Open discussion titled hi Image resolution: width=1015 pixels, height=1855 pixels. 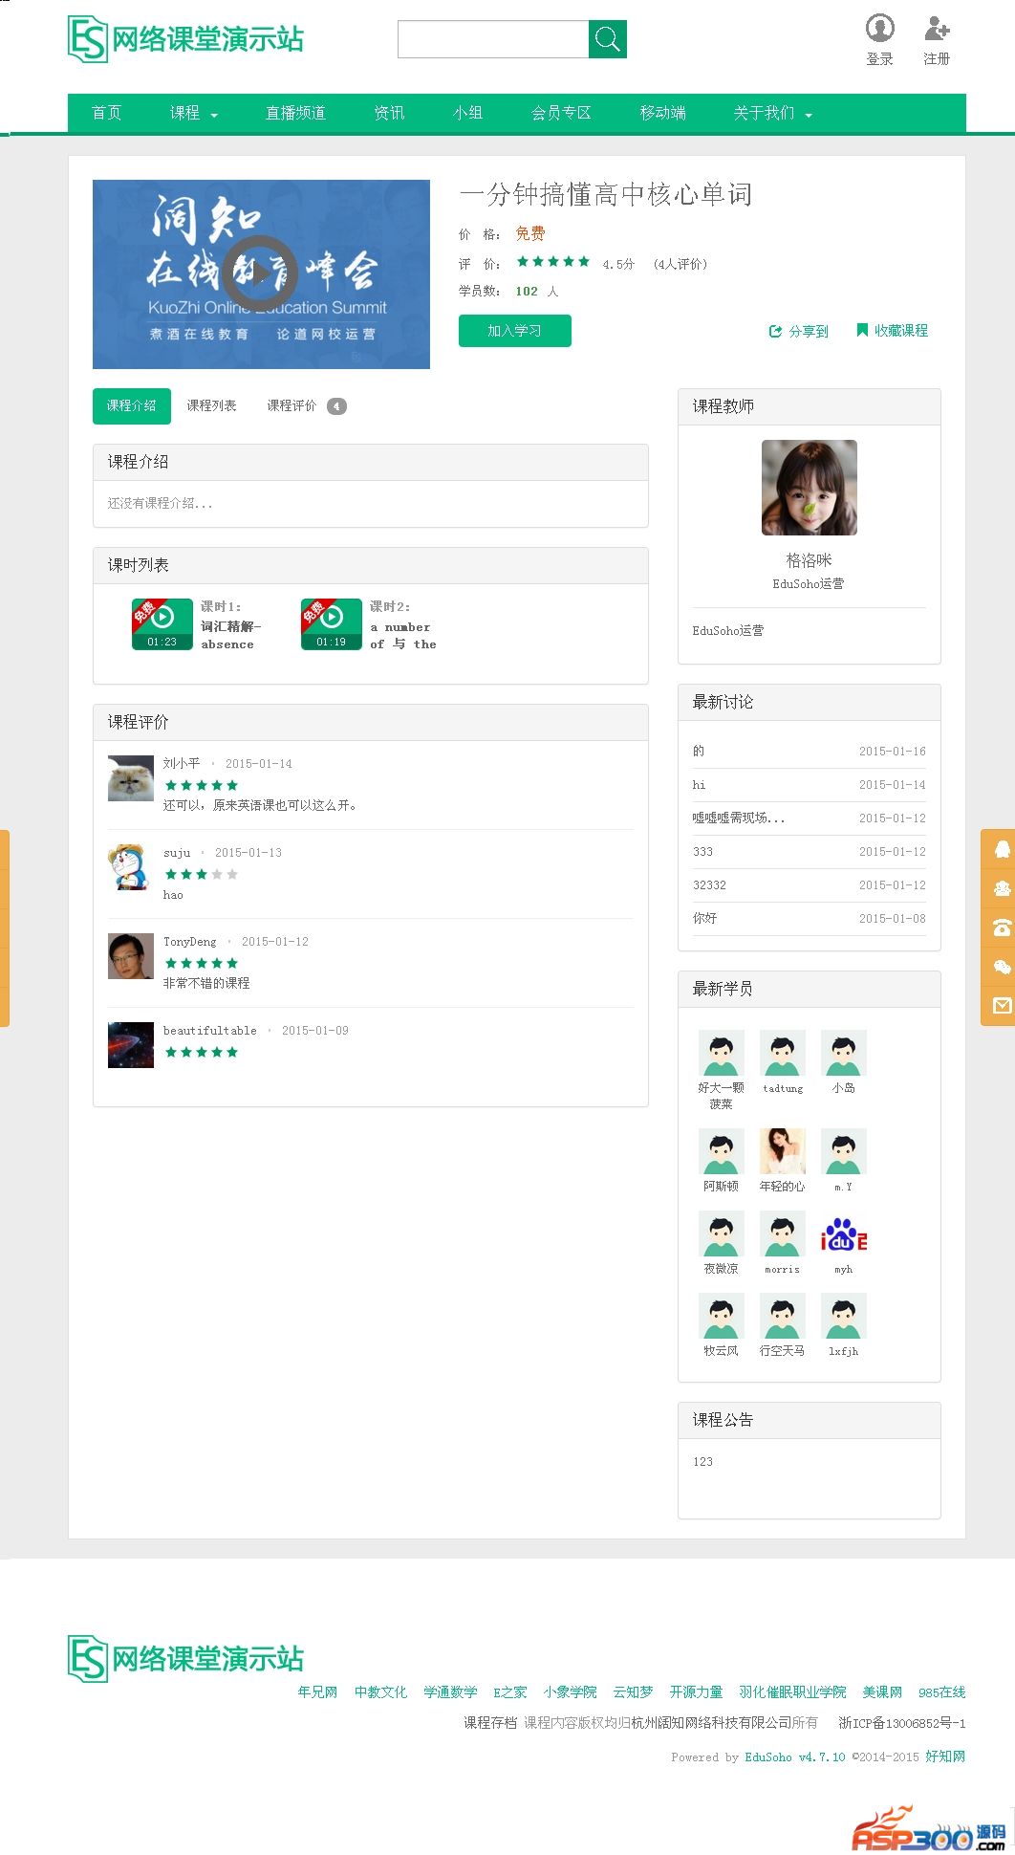(699, 784)
